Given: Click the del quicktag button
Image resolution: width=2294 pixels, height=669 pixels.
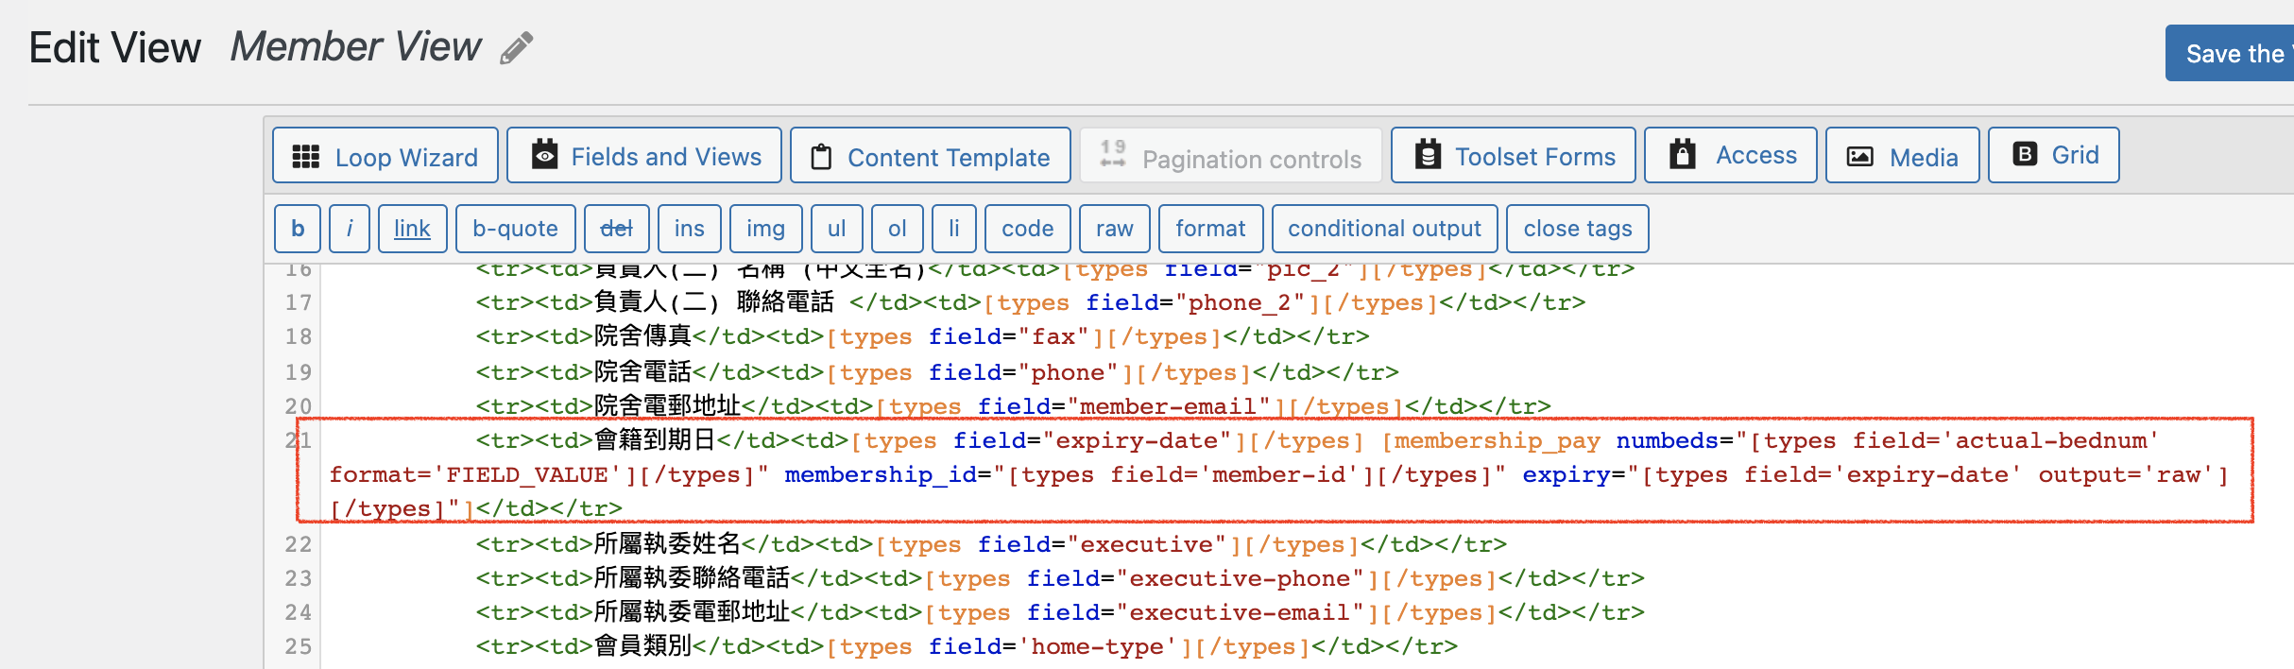Looking at the screenshot, I should pyautogui.click(x=617, y=229).
